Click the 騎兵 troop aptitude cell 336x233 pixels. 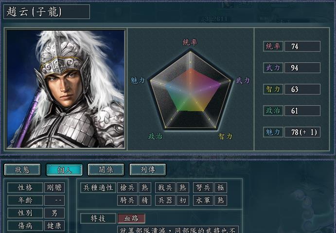pyautogui.click(x=127, y=200)
